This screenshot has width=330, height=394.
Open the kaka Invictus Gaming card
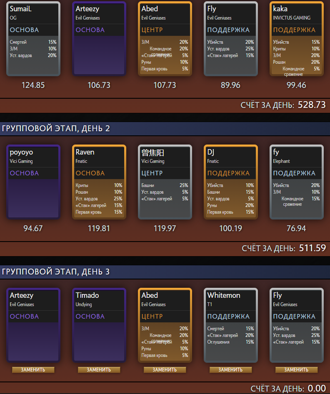coord(296,39)
